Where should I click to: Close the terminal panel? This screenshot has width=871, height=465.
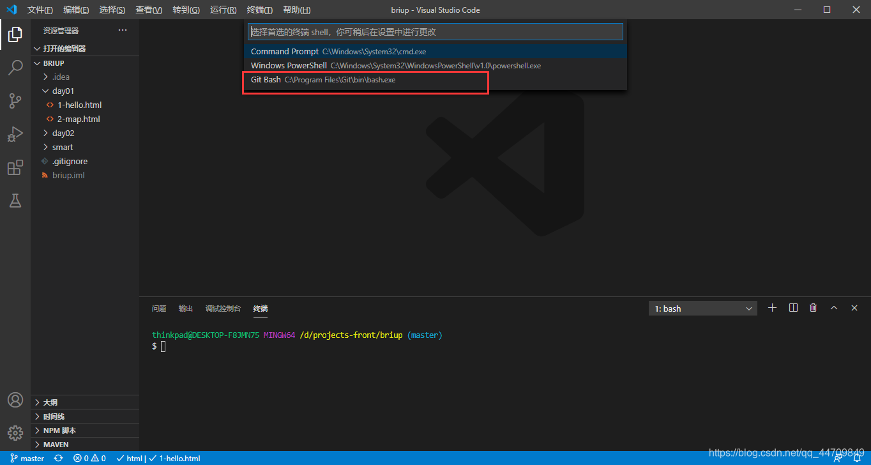[x=854, y=308]
